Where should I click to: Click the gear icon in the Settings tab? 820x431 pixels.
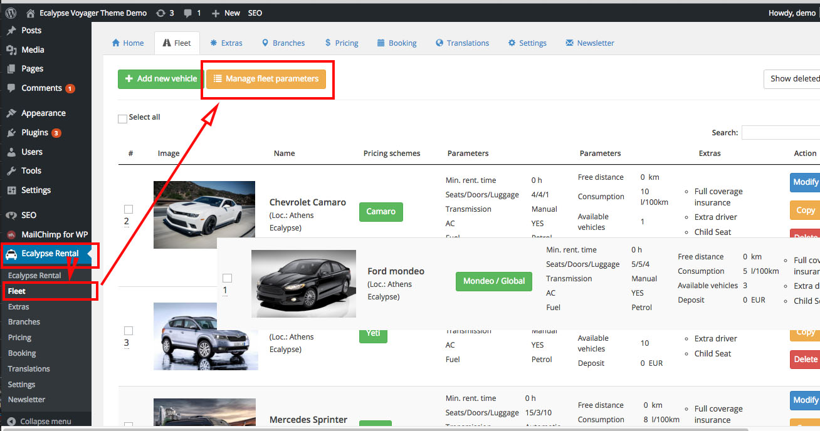tap(512, 43)
